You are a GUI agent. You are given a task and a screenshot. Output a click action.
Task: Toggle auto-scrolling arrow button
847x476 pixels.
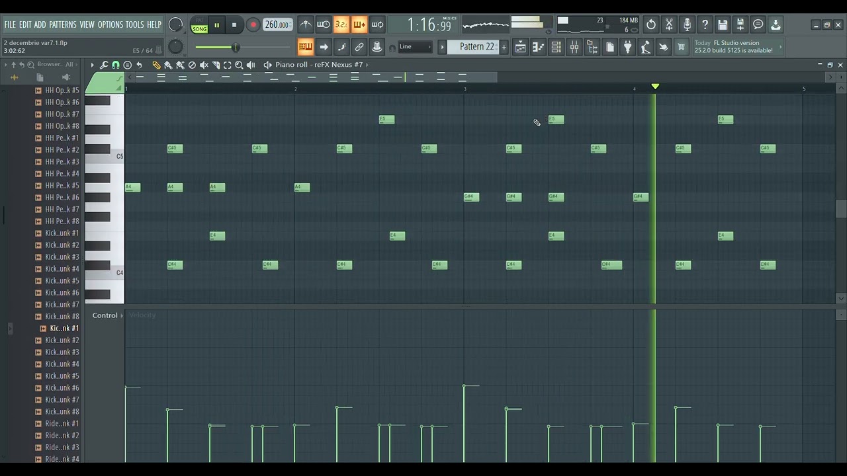coord(324,47)
